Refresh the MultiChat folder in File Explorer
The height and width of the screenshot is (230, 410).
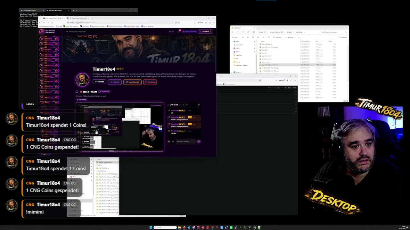tap(248, 32)
